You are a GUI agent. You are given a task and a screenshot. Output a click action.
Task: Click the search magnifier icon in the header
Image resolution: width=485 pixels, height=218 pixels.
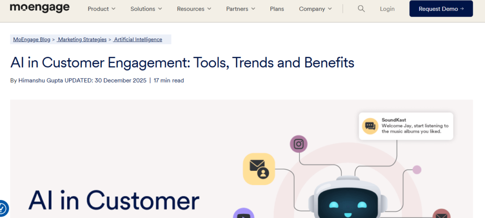[x=361, y=9]
